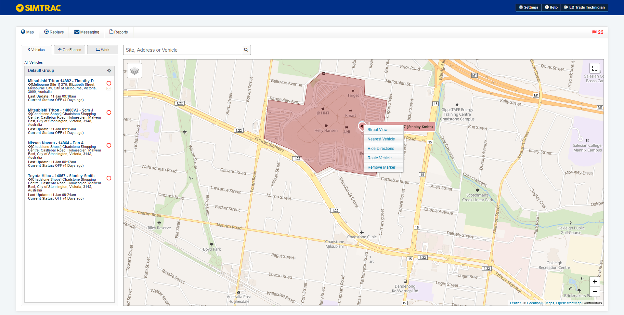The image size is (624, 315).
Task: Click the Chadstone Mitsubishi label on the map
Action: click(334, 244)
